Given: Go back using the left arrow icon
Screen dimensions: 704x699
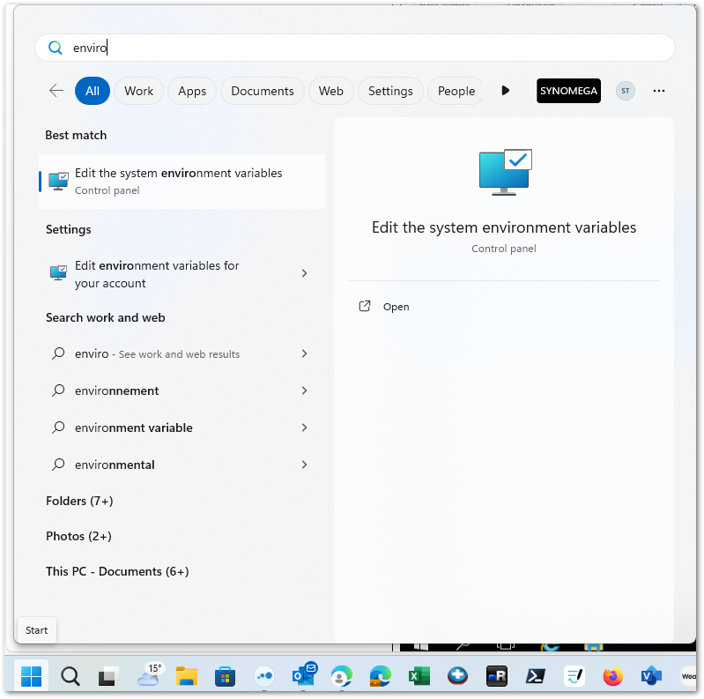Looking at the screenshot, I should tap(56, 91).
